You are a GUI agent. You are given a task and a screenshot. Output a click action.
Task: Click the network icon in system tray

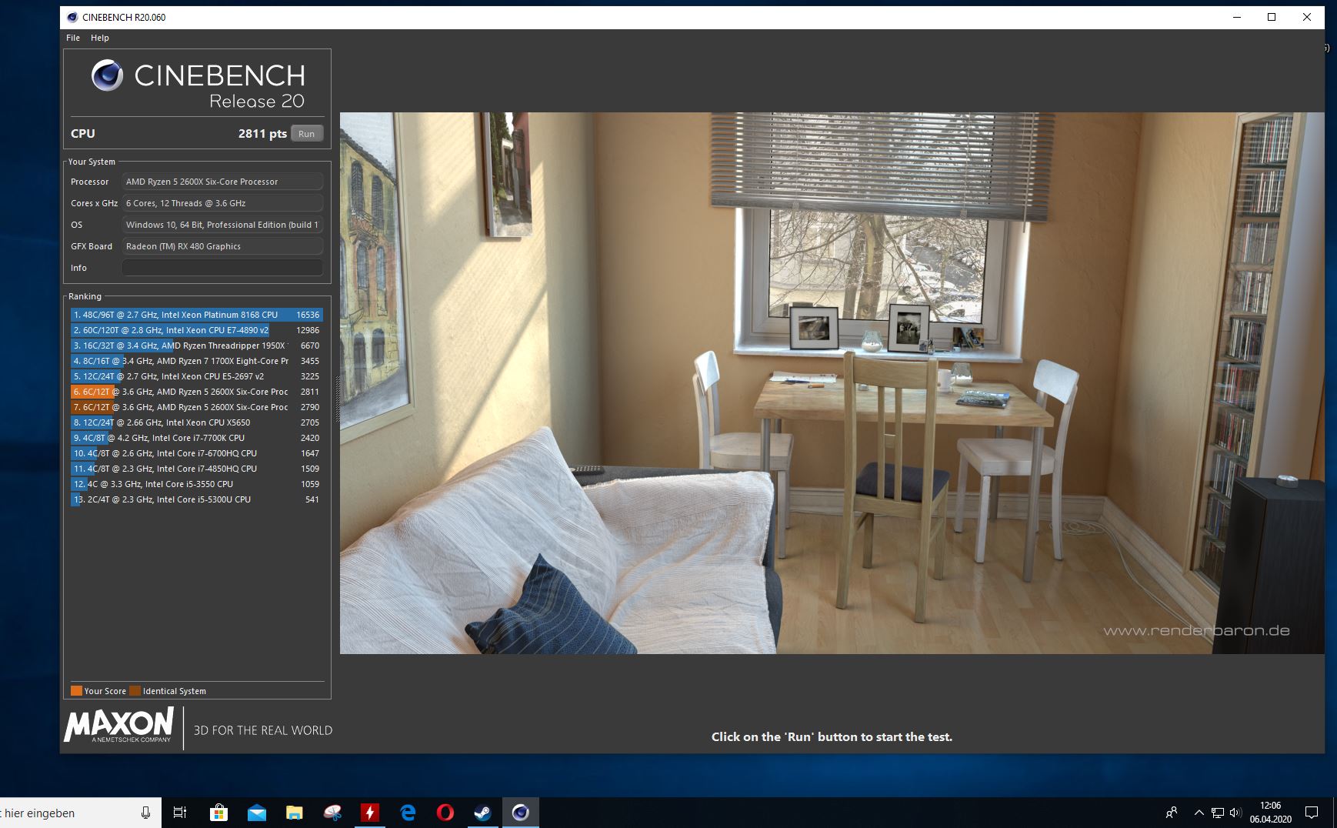[1218, 813]
